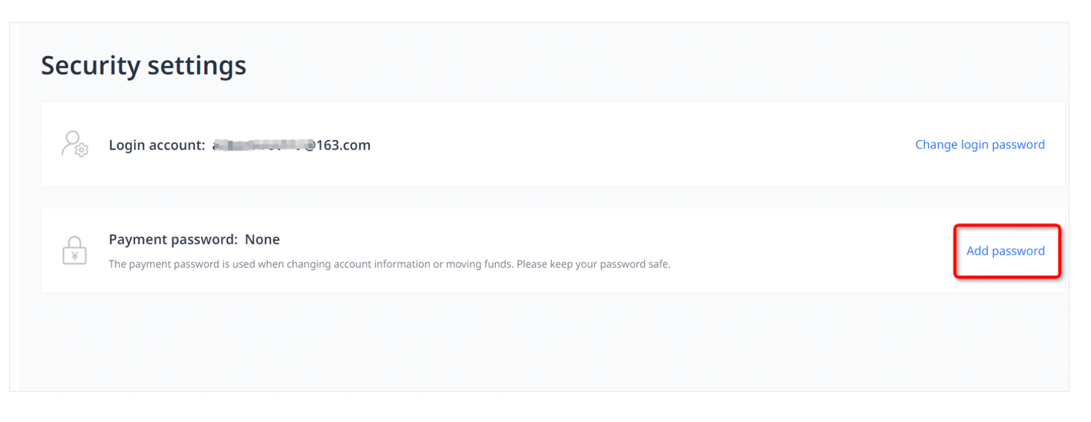
Task: Click the None payment password status
Action: tap(262, 240)
